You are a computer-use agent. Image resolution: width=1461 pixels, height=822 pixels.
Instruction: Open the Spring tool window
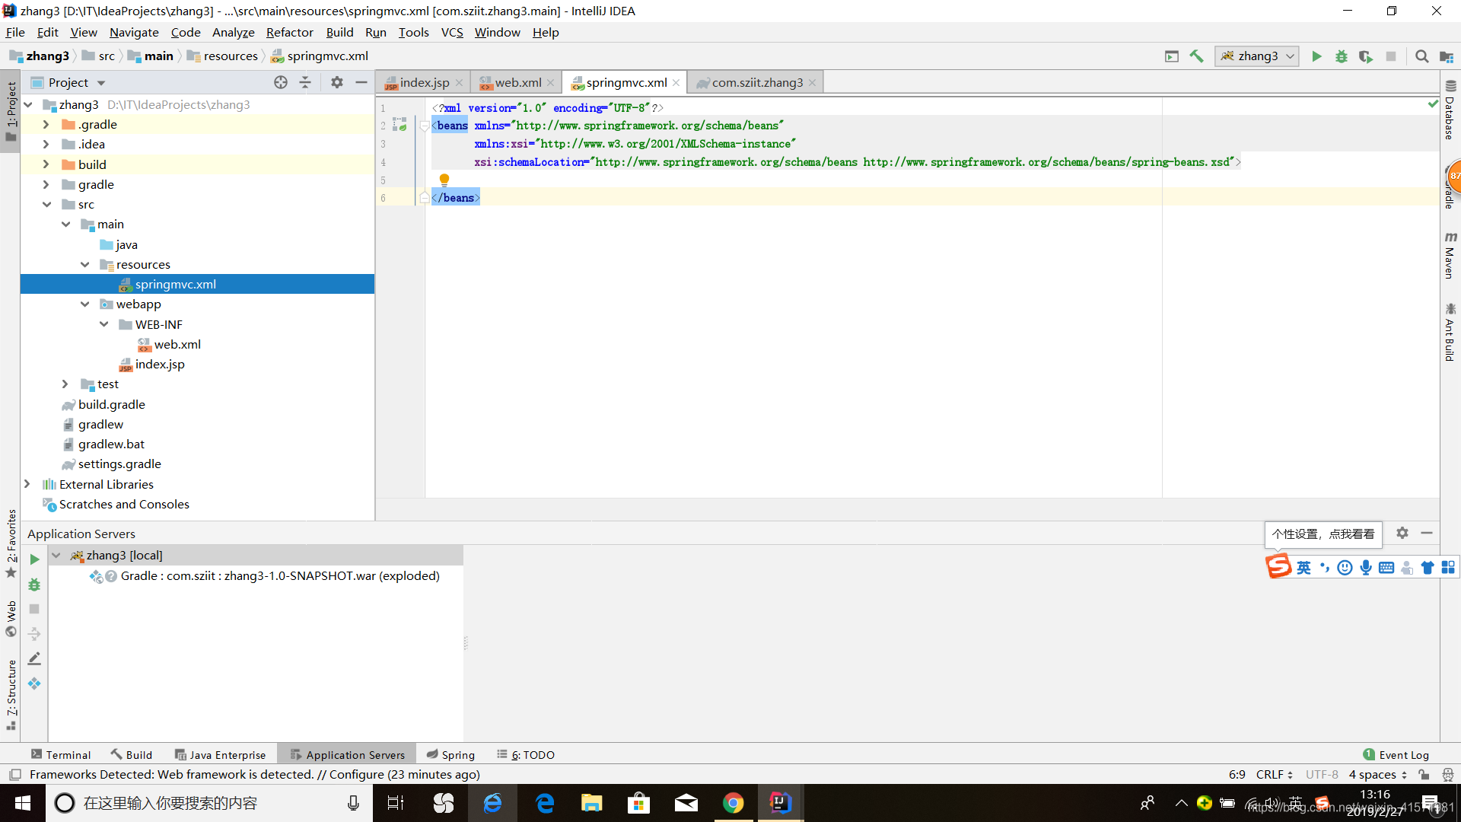tap(450, 754)
